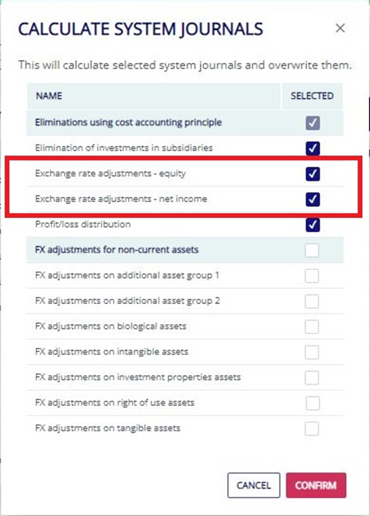Confirm the system journal calculation
Screen dimensions: 370x516
coord(316,485)
